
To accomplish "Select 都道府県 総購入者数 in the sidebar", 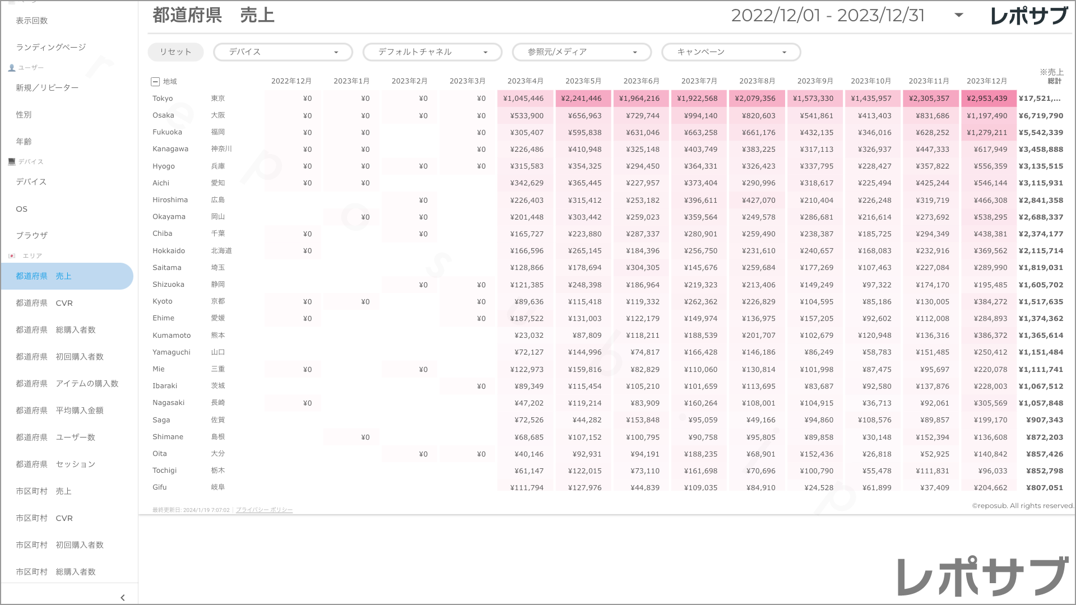I will point(55,330).
